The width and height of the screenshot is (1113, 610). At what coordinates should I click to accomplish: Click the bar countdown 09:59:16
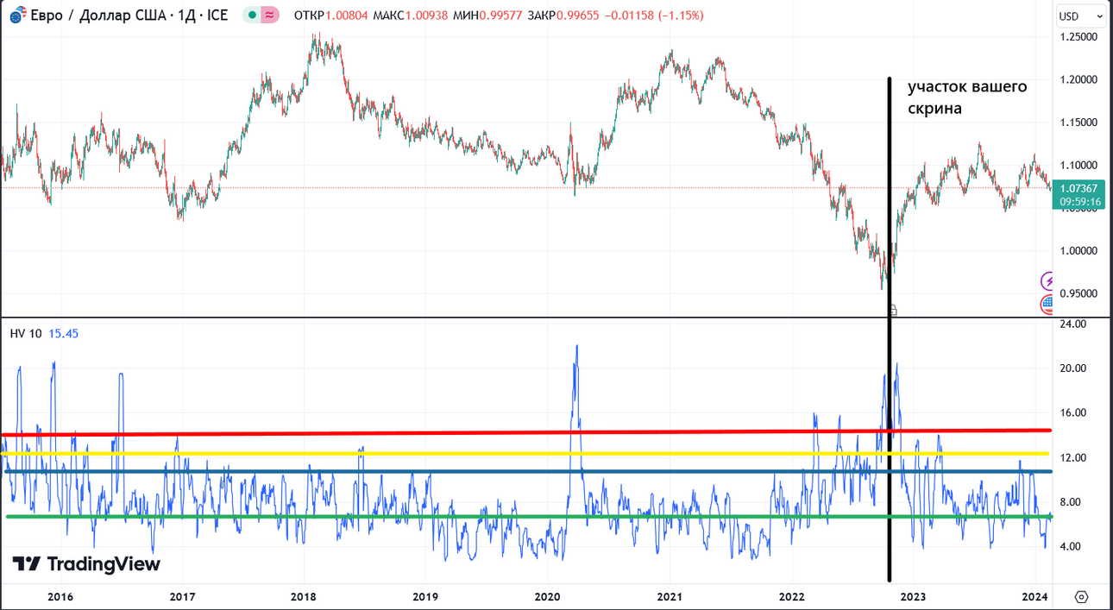pos(1080,202)
